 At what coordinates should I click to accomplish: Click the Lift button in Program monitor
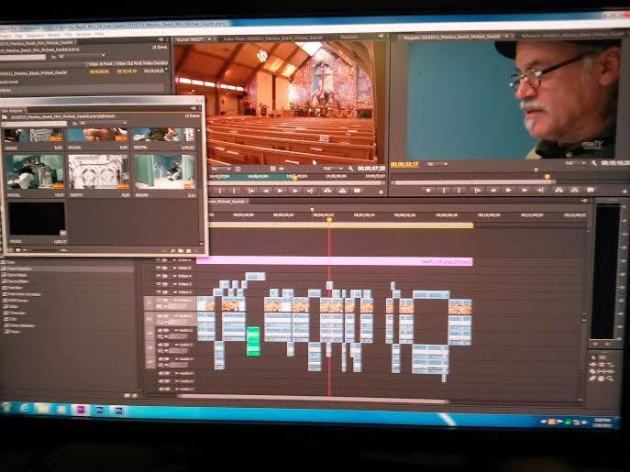558,190
